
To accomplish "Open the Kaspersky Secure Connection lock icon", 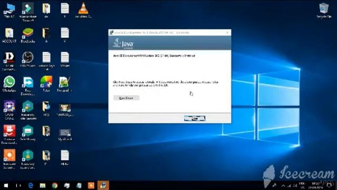I will [28, 159].
